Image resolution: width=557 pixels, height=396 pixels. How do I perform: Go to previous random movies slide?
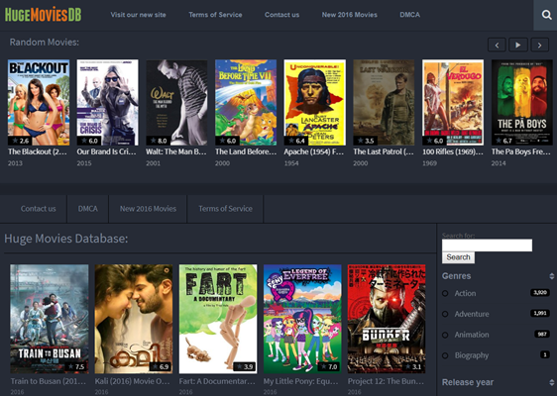pyautogui.click(x=497, y=46)
